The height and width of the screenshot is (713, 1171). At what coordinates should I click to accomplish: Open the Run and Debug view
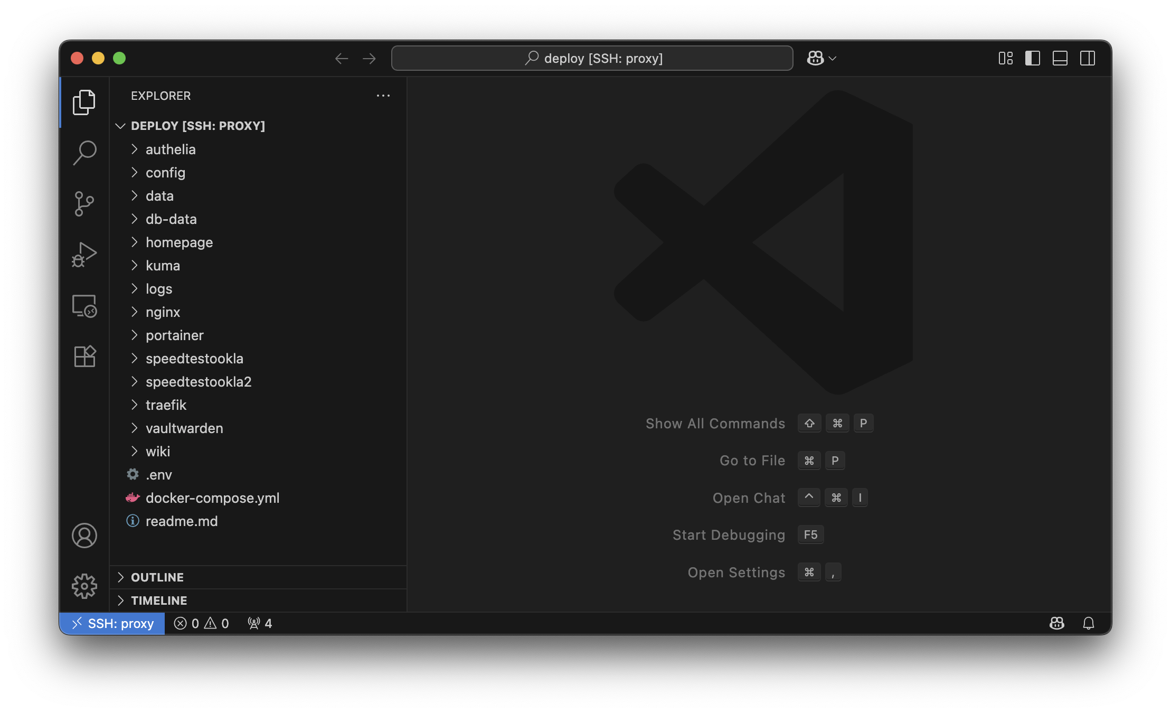click(x=84, y=255)
